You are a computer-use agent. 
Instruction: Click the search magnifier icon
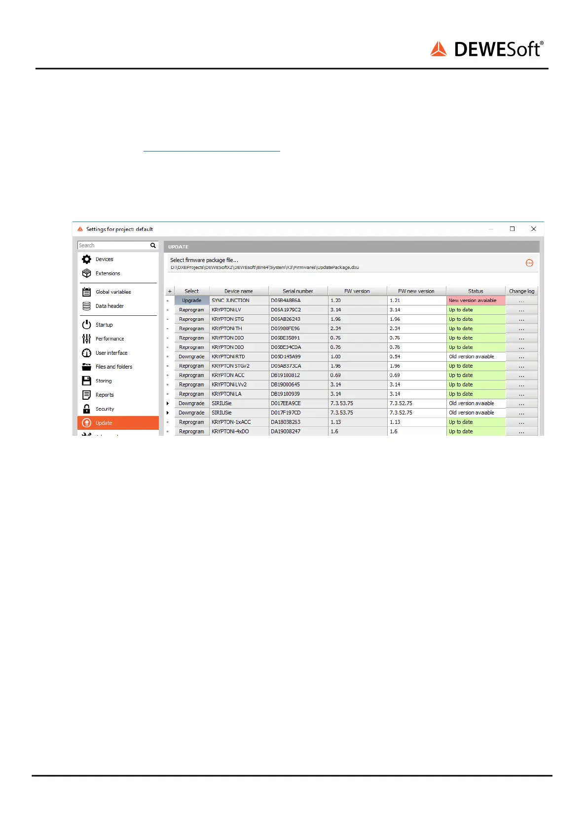coord(153,245)
